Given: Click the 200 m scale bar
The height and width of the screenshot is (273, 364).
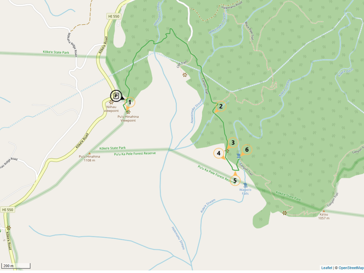Looking at the screenshot, I should pyautogui.click(x=16, y=266).
